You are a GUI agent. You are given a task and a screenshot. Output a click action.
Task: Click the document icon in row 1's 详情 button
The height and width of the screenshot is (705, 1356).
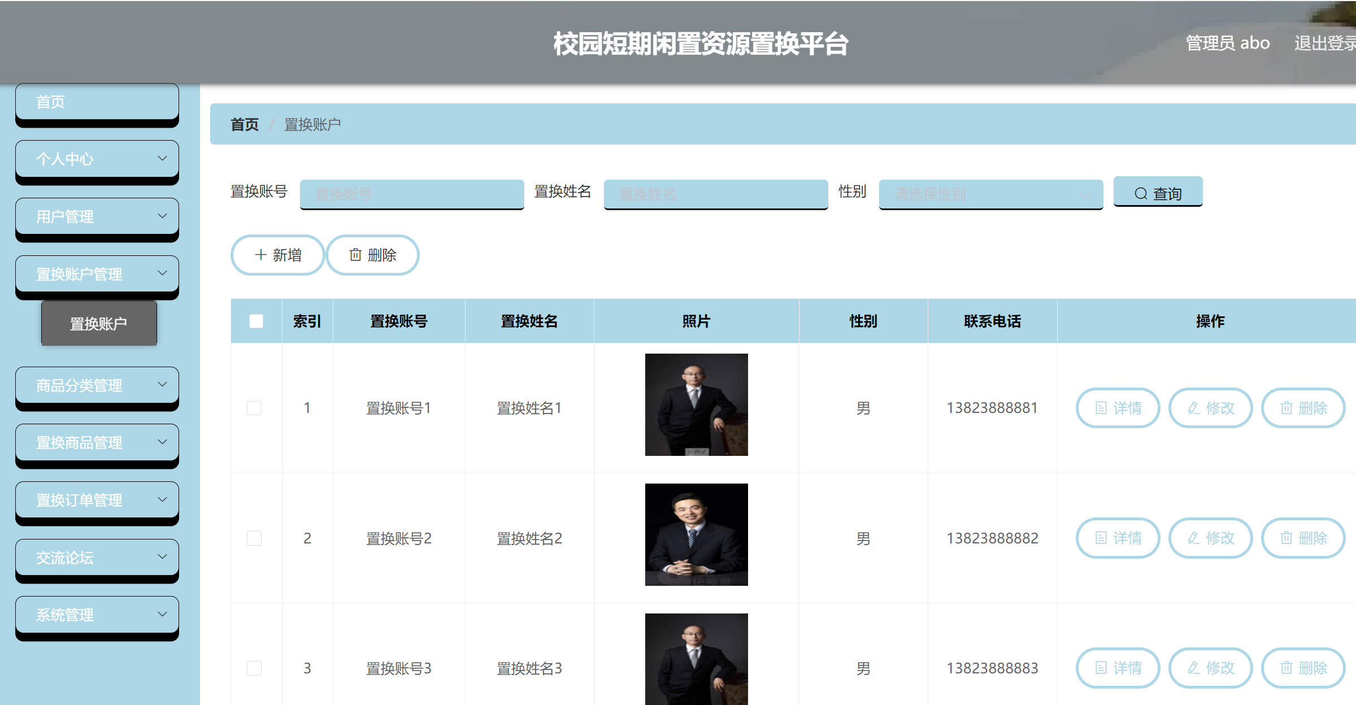(x=1101, y=408)
